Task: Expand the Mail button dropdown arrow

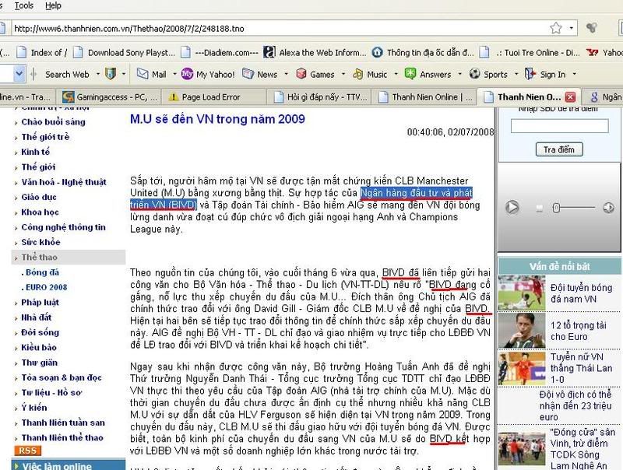Action: [174, 74]
